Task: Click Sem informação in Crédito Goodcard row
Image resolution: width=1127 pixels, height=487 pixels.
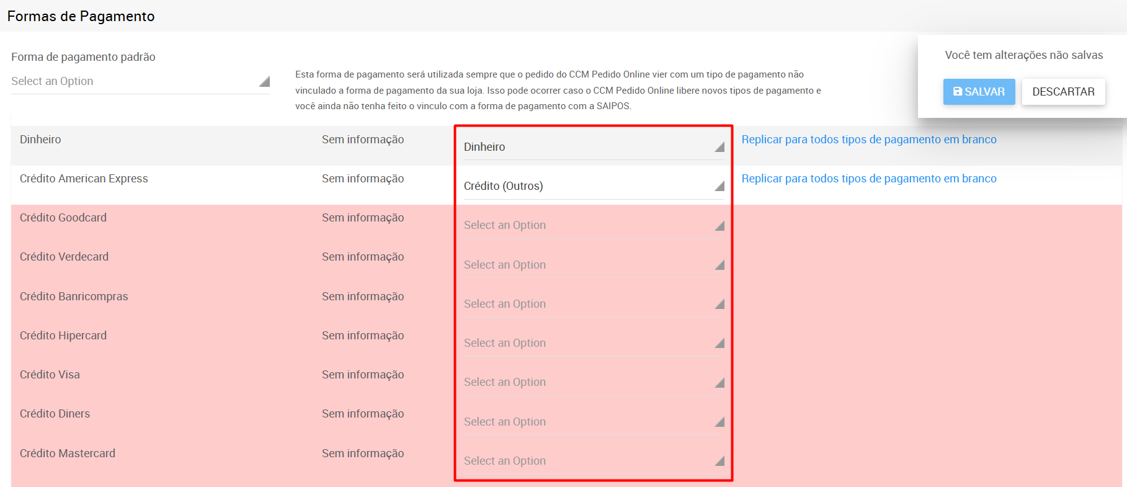Action: click(x=363, y=218)
